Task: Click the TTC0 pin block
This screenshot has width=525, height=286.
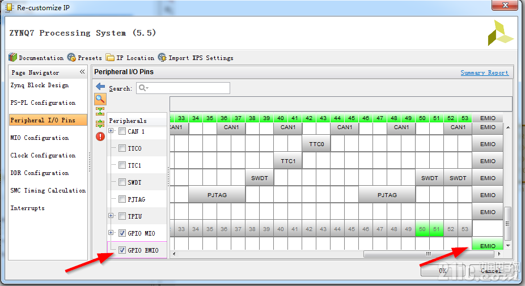Action: 316,144
